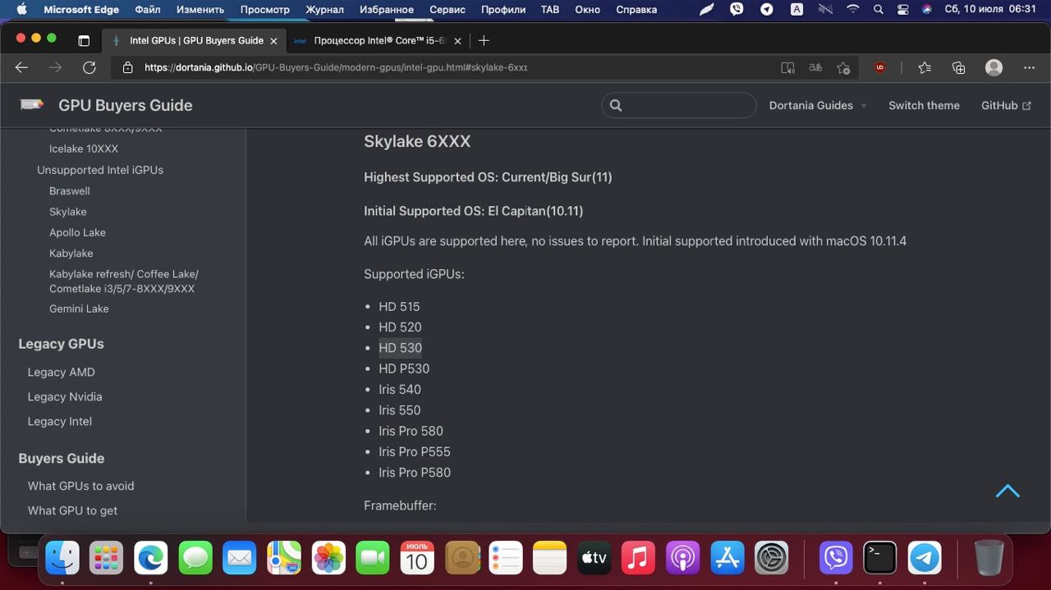Open the Изменить menu
Viewport: 1051px width, 590px height.
(x=200, y=10)
